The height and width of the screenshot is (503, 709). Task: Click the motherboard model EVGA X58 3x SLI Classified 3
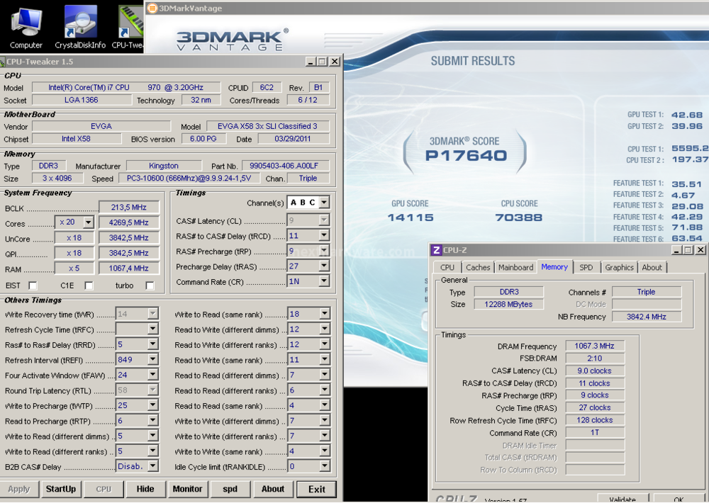coord(268,126)
